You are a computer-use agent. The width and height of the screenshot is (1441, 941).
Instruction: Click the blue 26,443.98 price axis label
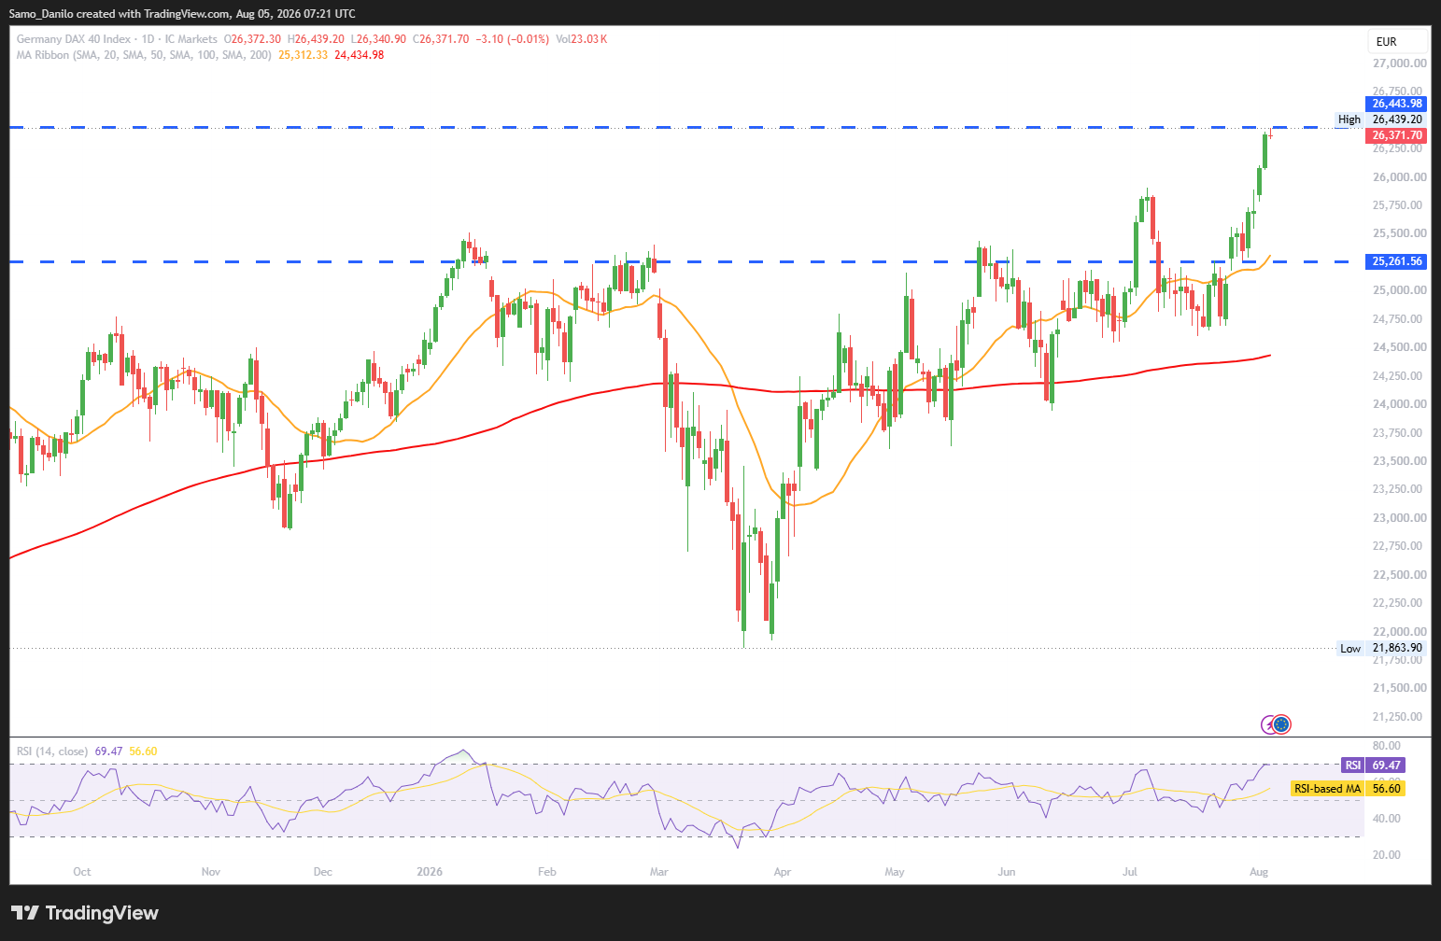tap(1397, 104)
